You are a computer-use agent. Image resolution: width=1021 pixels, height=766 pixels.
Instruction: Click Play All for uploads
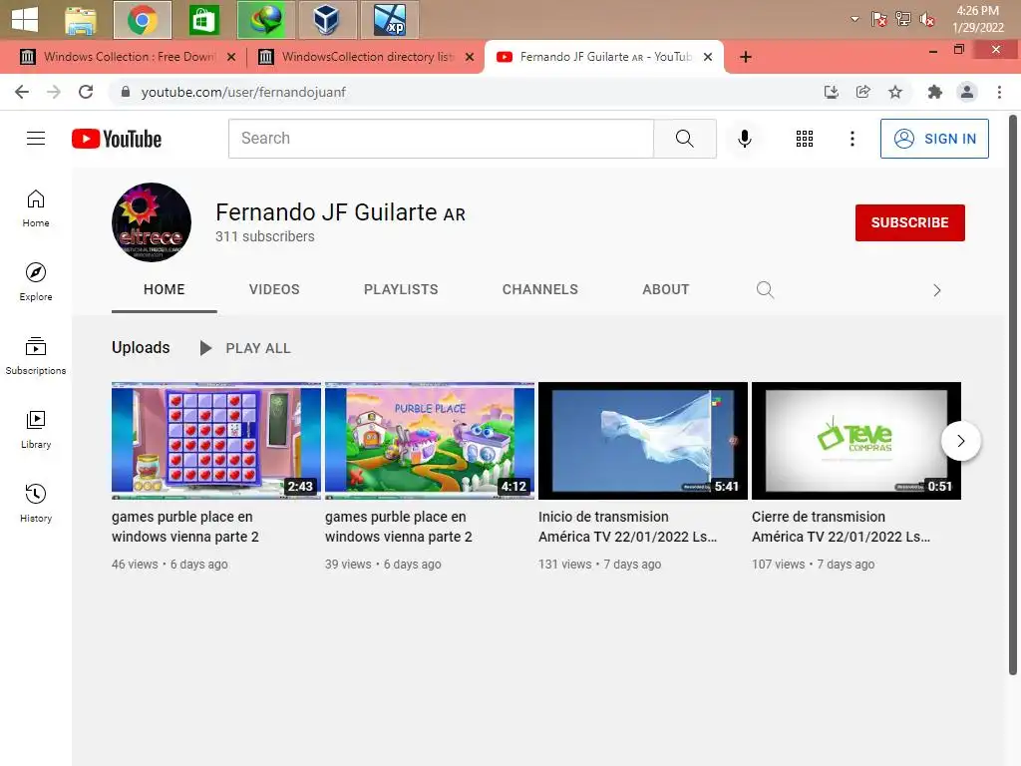coord(245,348)
